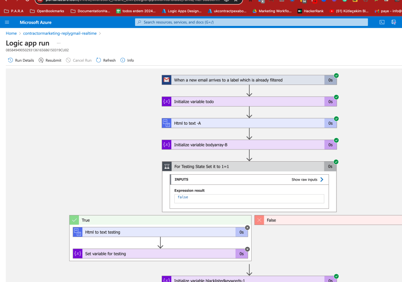Expand the Set variable for testing step
Viewport: 402px width, 282px height.
click(160, 254)
